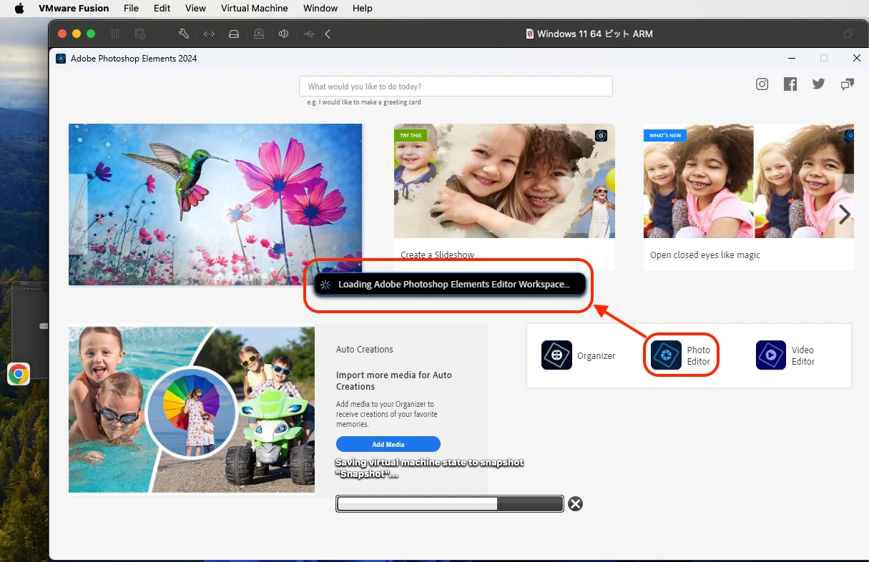Screen dimensions: 869x562
Task: Open the Edit menu
Action: click(162, 9)
